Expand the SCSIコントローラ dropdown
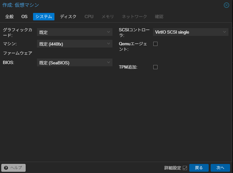 click(x=191, y=32)
